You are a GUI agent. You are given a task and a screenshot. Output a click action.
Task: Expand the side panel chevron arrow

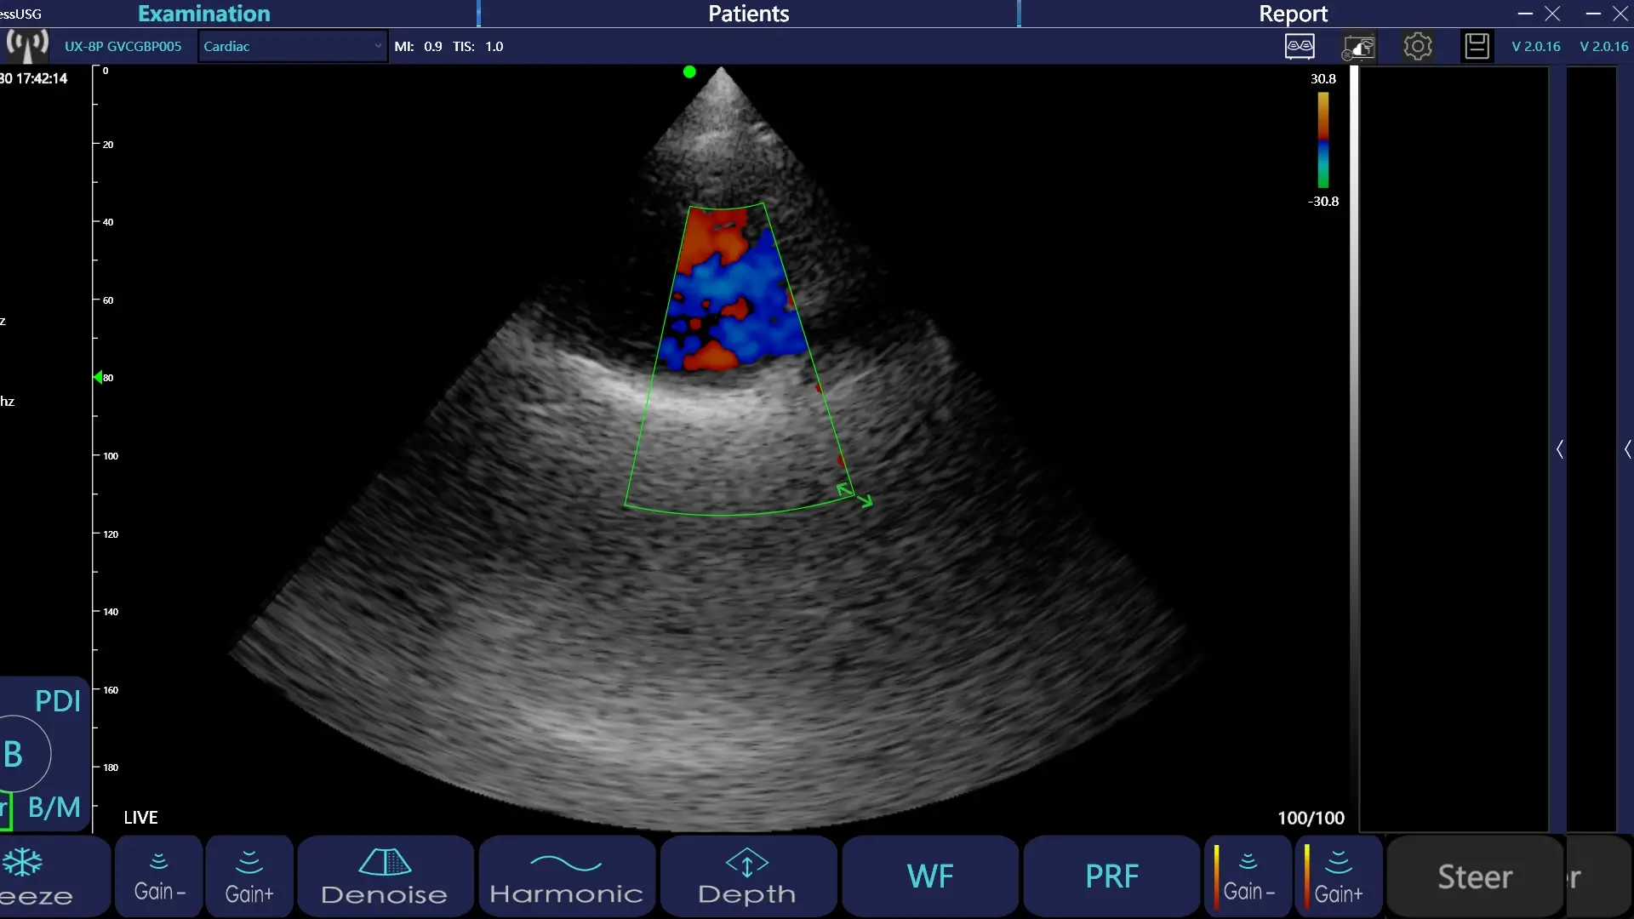pyautogui.click(x=1560, y=449)
